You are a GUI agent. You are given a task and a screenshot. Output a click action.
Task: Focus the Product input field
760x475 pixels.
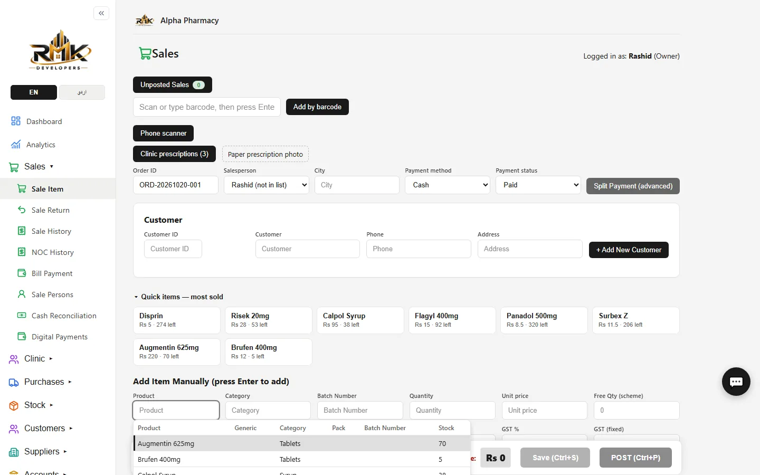176,410
